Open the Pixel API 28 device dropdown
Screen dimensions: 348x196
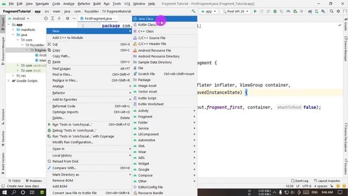coord(235,11)
